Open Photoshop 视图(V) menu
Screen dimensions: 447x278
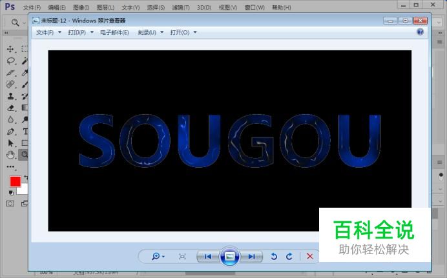pos(228,8)
